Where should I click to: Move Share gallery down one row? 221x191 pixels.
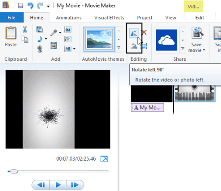(183, 40)
